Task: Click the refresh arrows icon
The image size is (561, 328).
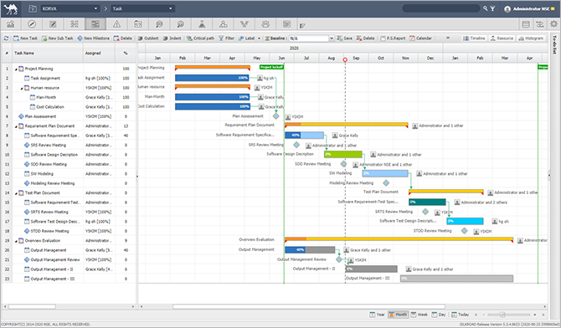Action: coord(6,38)
